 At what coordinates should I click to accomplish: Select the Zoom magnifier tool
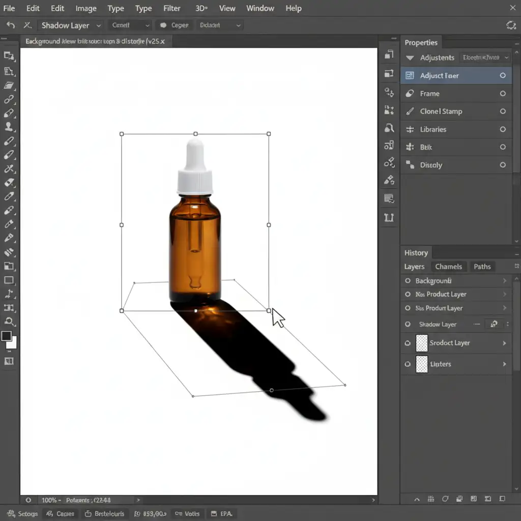coord(9,321)
